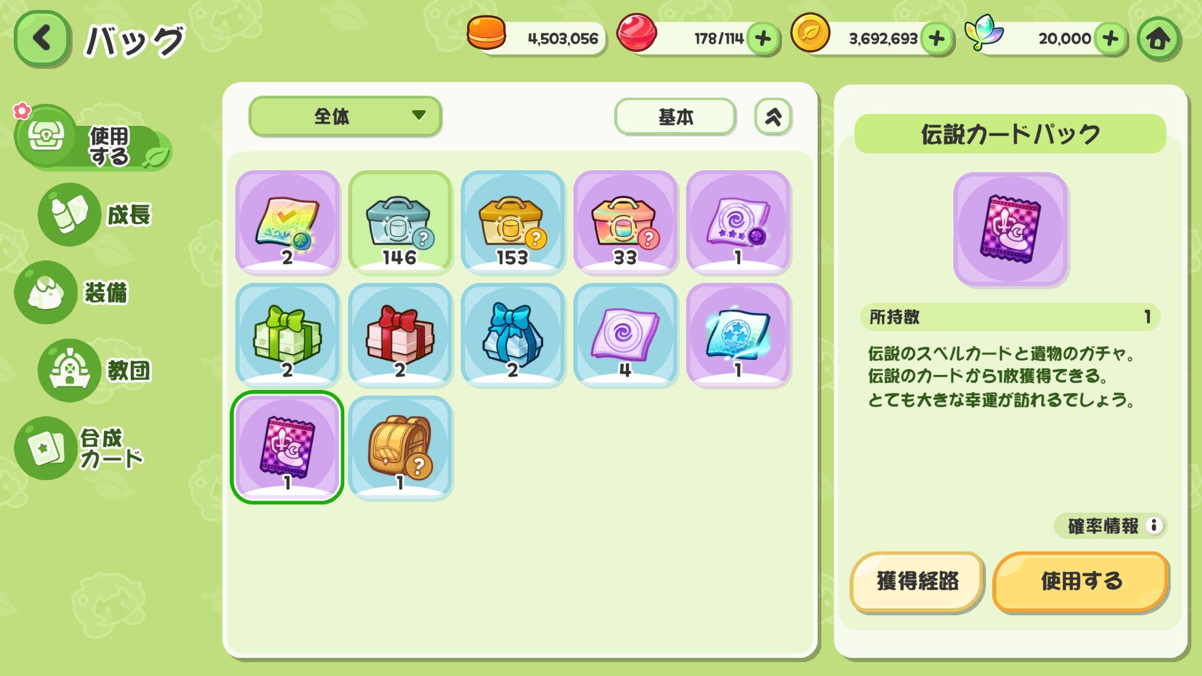The width and height of the screenshot is (1202, 676).
Task: Open the 全体 filter dropdown
Action: point(345,116)
